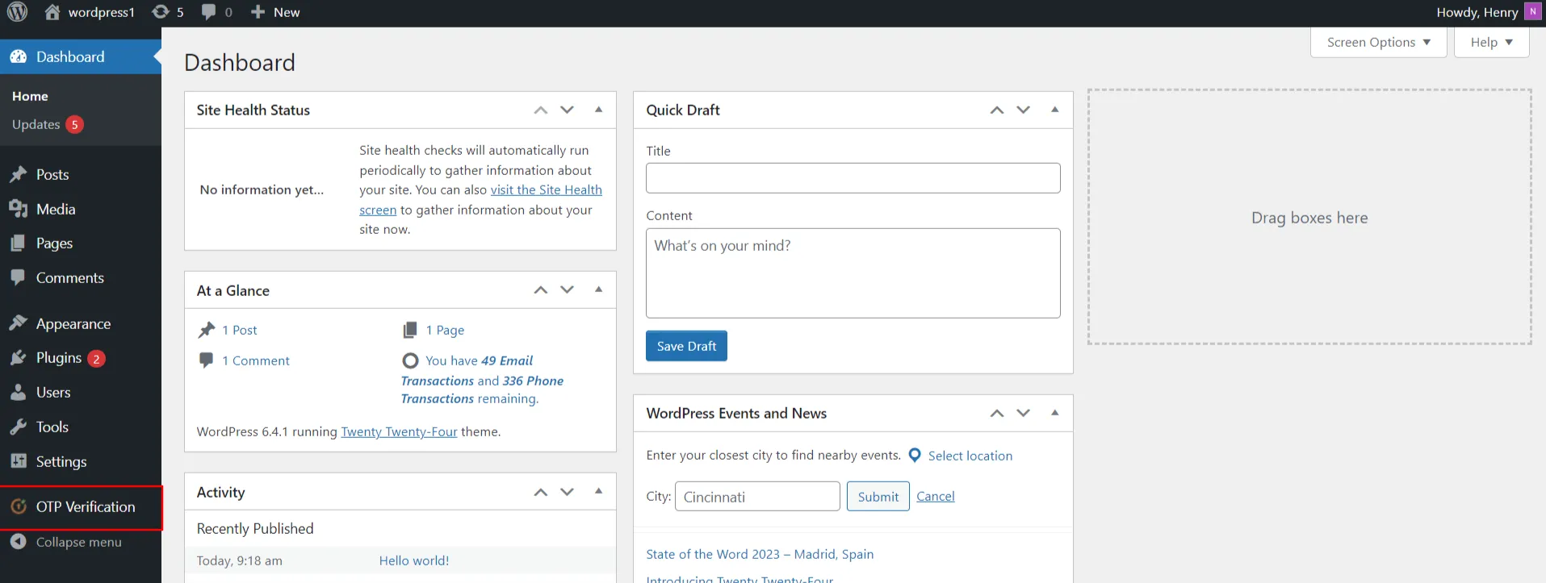
Task: Click the page icon beside 1 Page
Action: tap(410, 330)
